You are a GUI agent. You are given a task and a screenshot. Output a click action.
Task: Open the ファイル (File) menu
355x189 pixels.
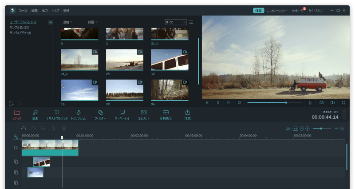[23, 10]
